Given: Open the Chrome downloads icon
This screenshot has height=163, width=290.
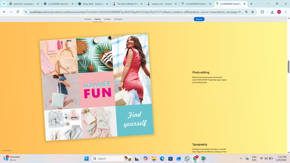Looking at the screenshot, I should coord(272,12).
